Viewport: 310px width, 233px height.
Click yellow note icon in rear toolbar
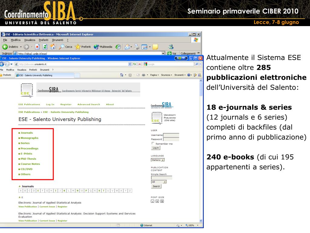click(155, 47)
